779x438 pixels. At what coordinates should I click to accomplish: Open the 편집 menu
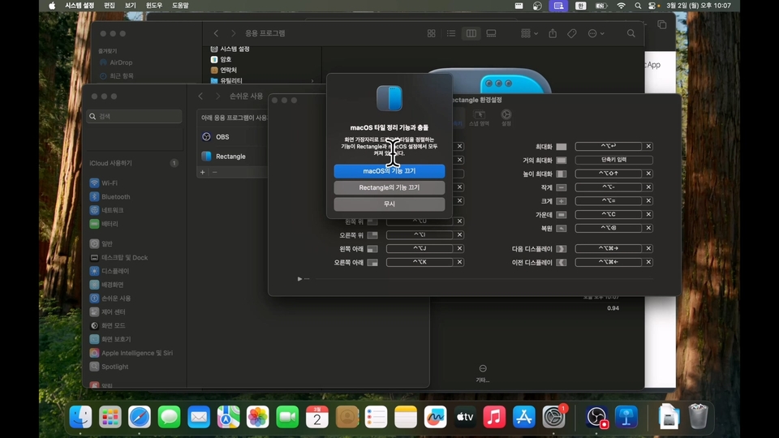click(110, 6)
